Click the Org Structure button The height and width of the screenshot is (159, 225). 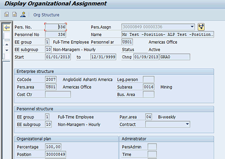click(x=46, y=15)
